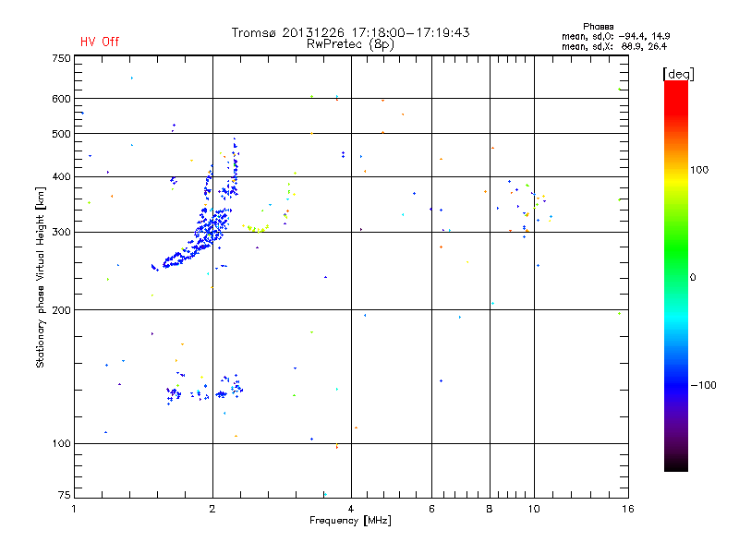This screenshot has height=554, width=739.
Task: Click the "[deg]" colorbar unit label
Action: [678, 74]
